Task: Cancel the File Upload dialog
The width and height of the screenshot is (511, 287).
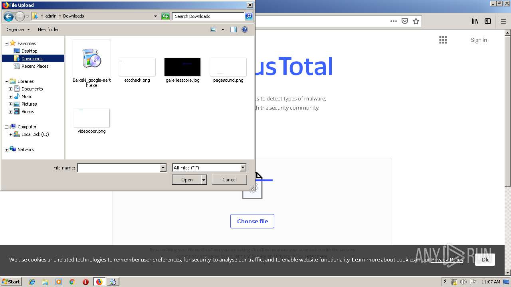Action: pos(230,180)
